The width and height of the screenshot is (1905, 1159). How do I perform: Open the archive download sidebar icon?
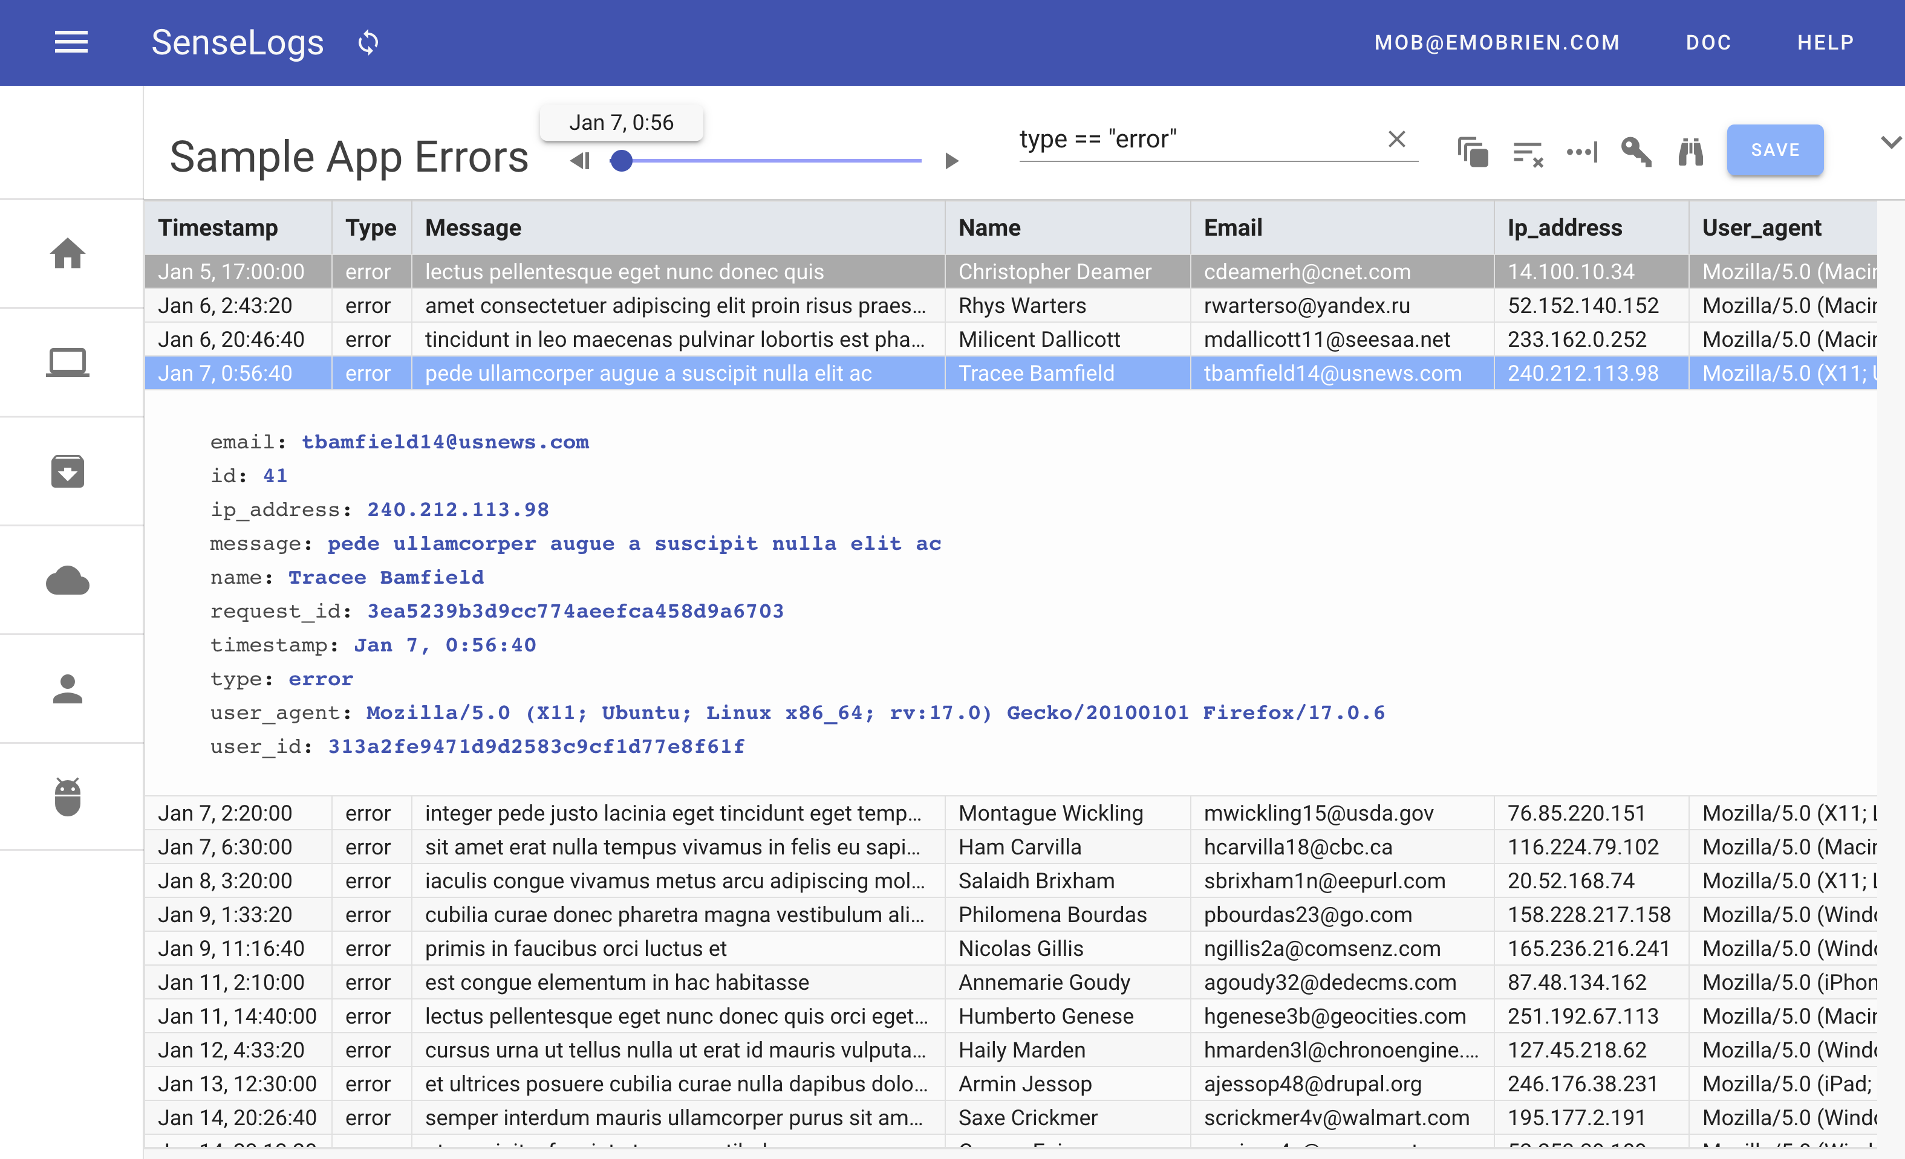[68, 471]
